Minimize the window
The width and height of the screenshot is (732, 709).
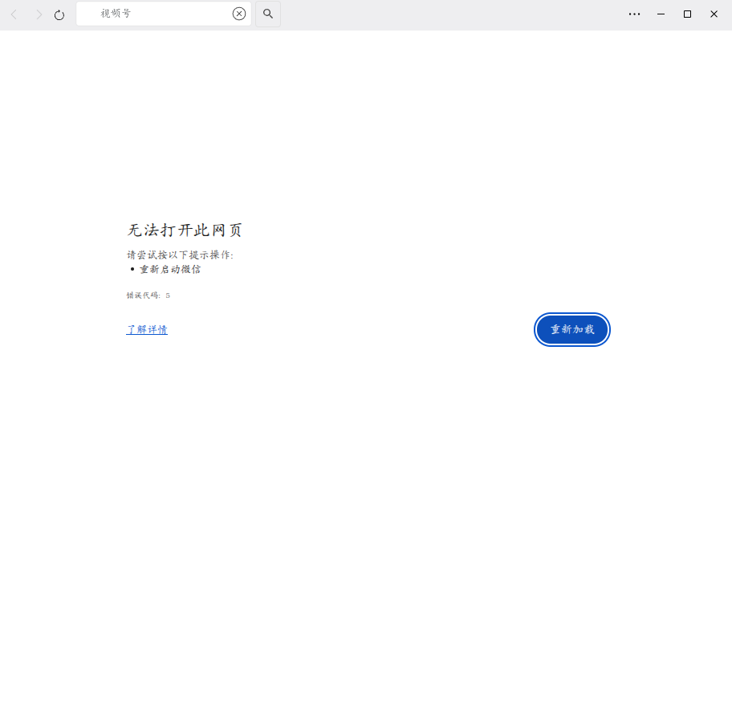(661, 14)
